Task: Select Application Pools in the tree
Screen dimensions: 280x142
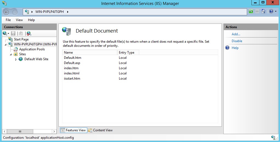Action: point(32,49)
